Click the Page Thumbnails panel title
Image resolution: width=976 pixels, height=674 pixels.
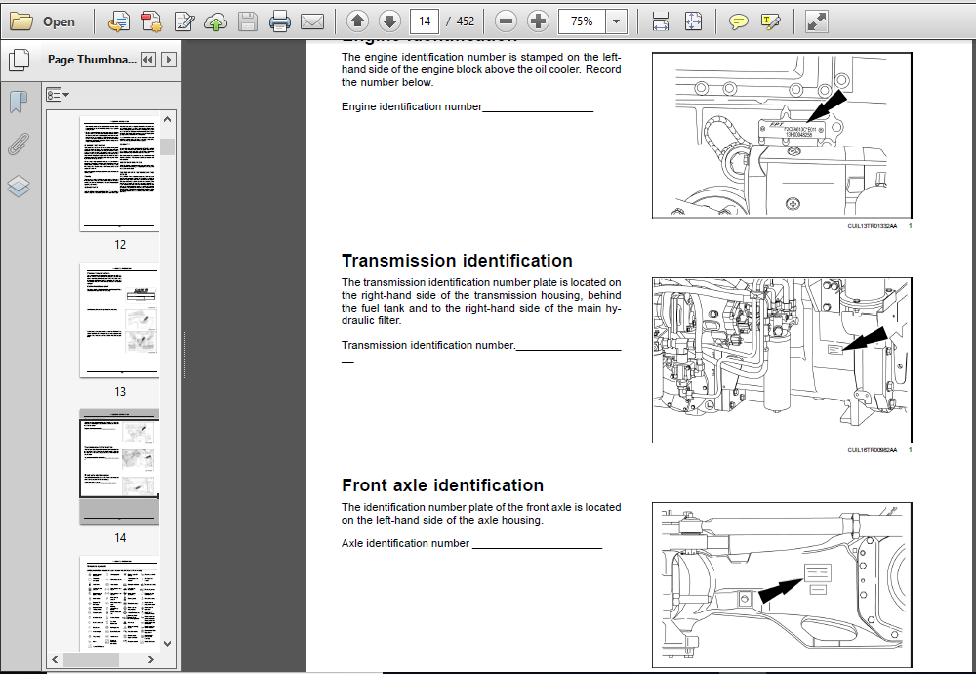click(92, 60)
